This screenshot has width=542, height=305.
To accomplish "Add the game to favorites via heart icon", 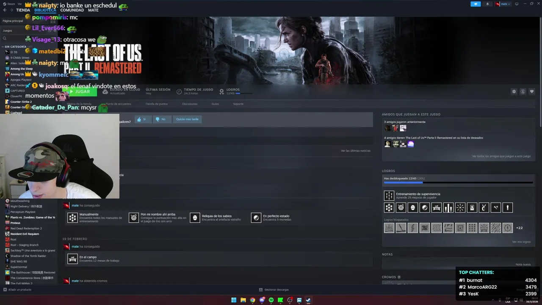I will tap(532, 91).
